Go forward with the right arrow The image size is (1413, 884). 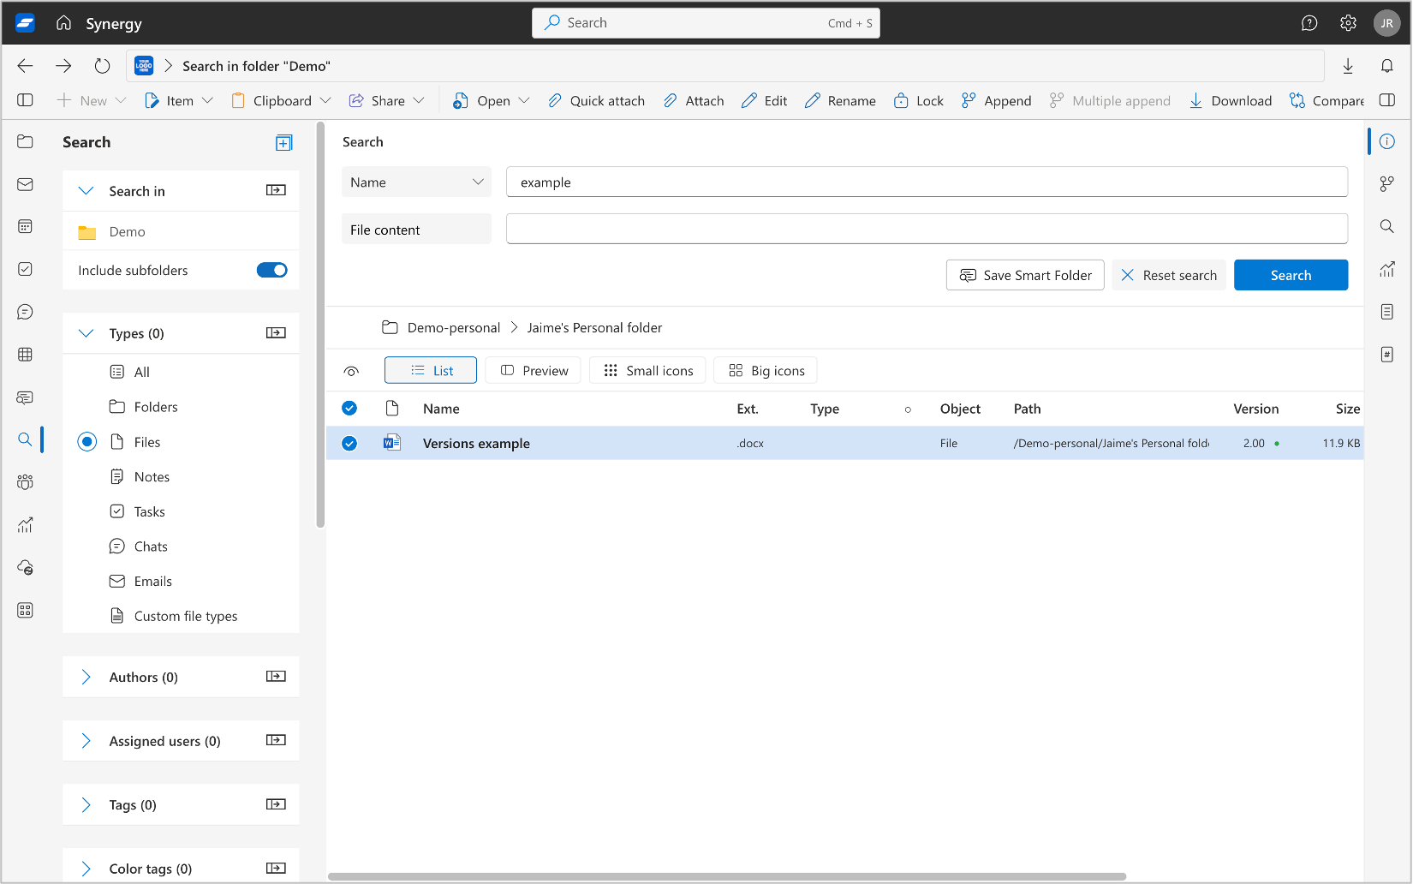click(x=63, y=66)
